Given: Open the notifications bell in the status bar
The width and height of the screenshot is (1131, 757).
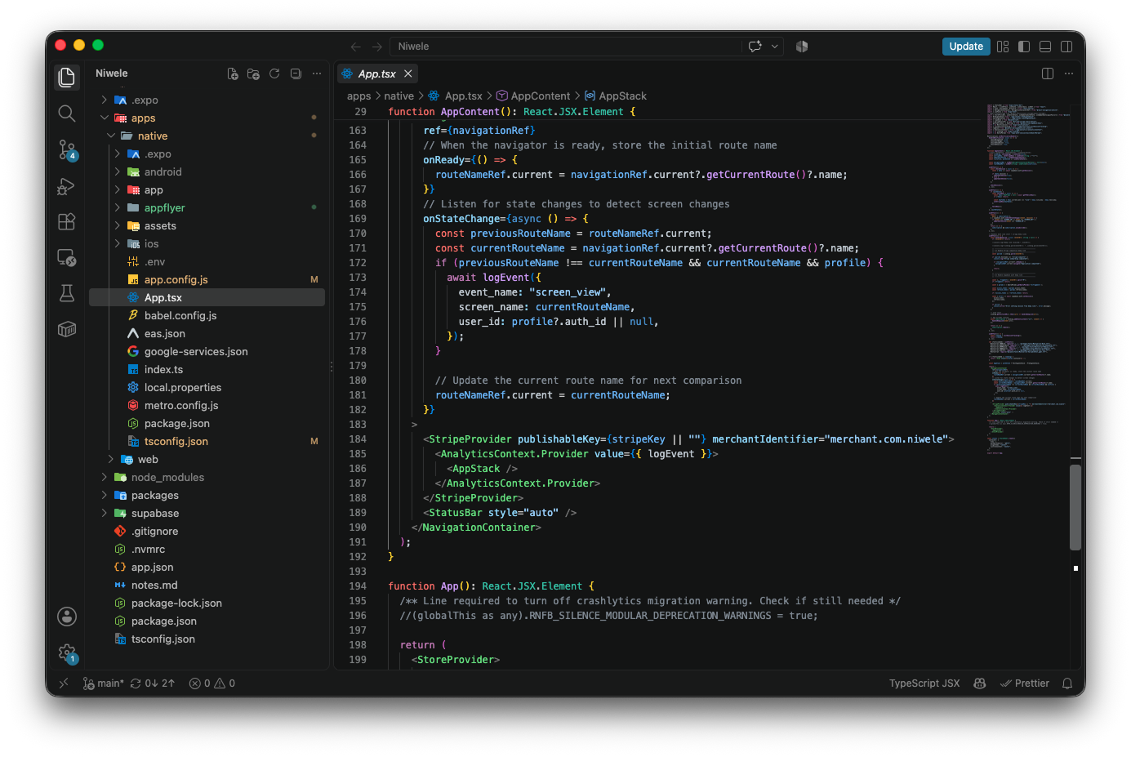Looking at the screenshot, I should 1067,684.
